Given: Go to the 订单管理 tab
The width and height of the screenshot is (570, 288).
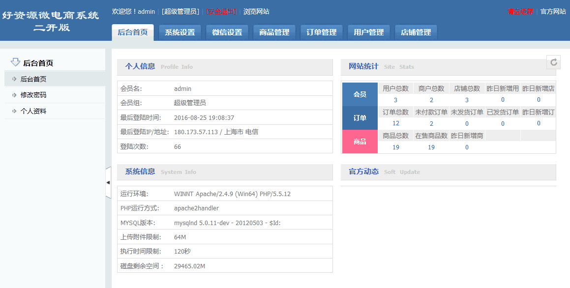Looking at the screenshot, I should click(322, 32).
